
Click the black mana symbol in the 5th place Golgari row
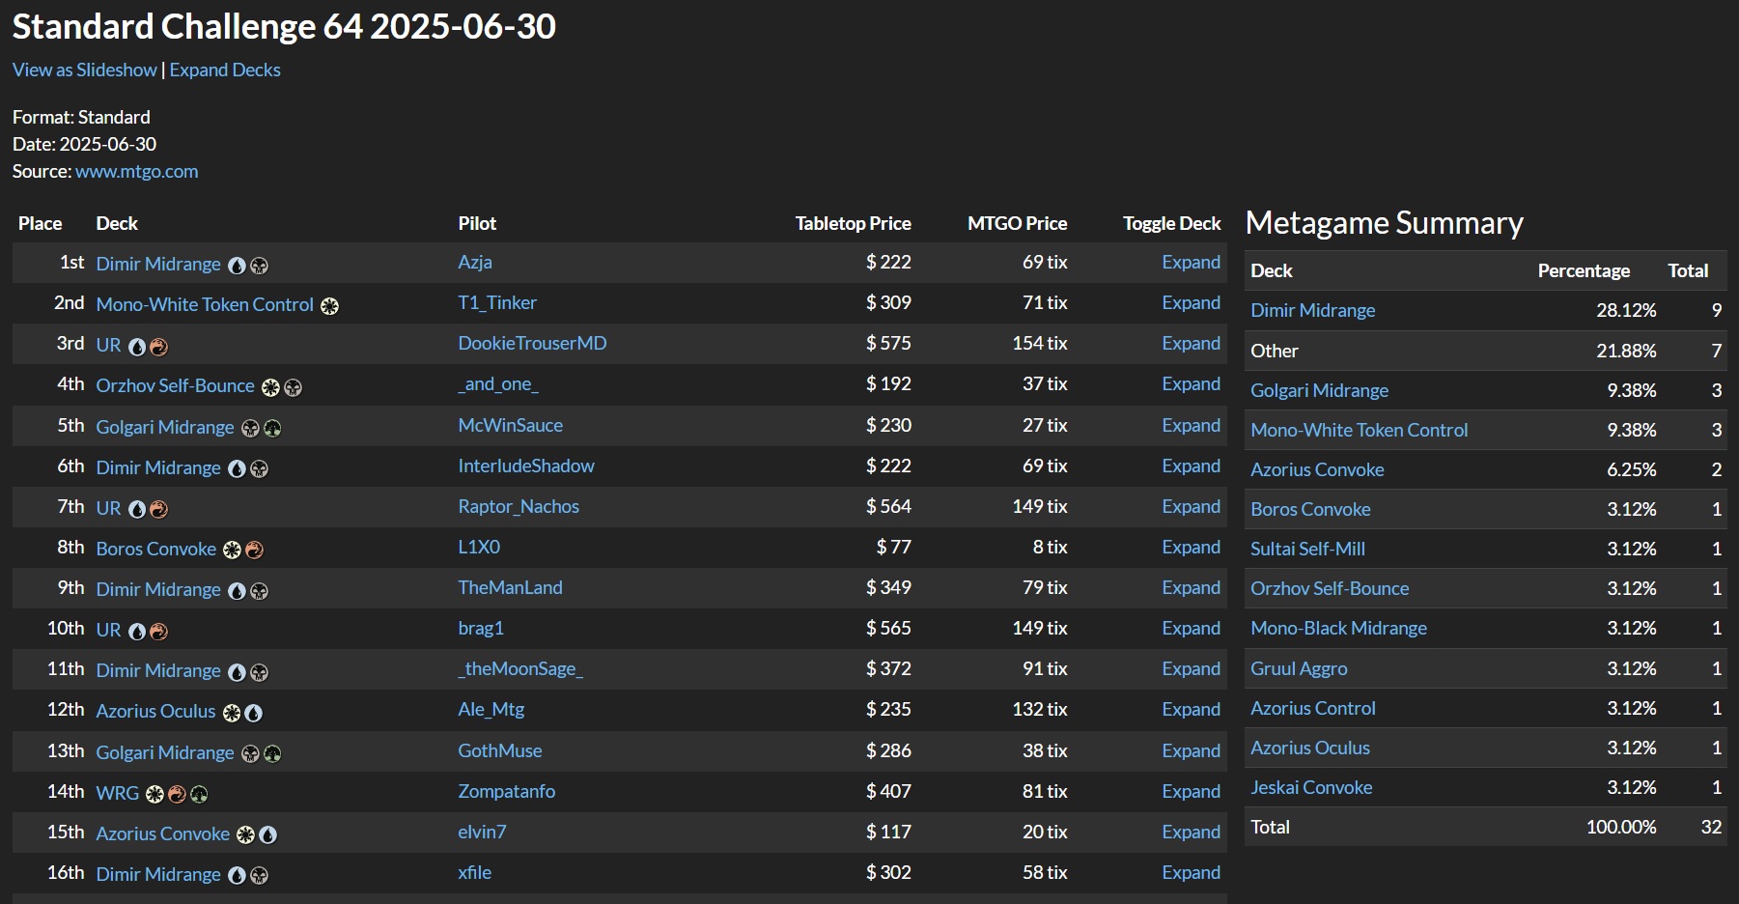click(250, 428)
